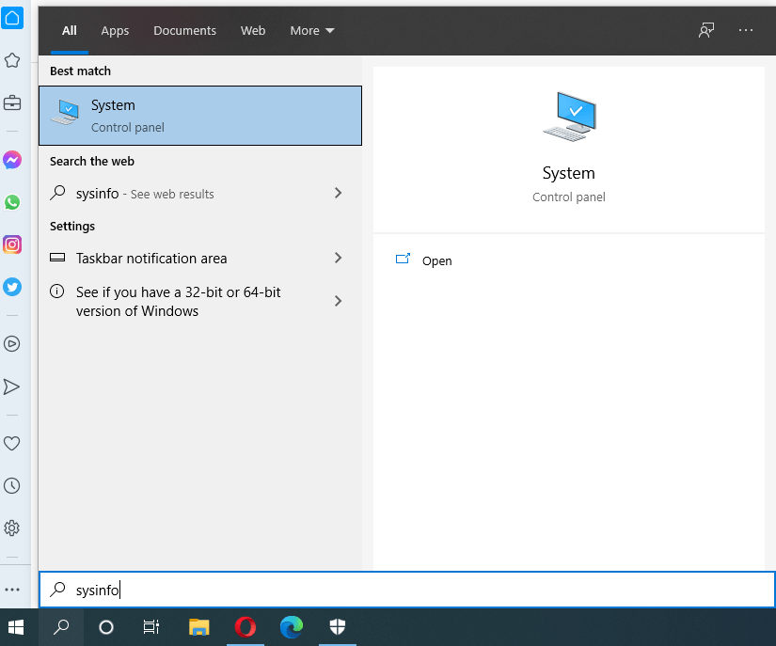Image resolution: width=776 pixels, height=646 pixels.
Task: Switch to the Documents search tab
Action: pos(184,31)
